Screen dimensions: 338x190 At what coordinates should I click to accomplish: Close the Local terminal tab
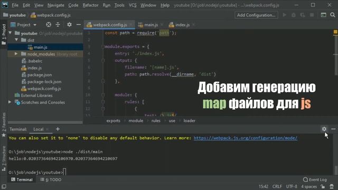pos(48,129)
